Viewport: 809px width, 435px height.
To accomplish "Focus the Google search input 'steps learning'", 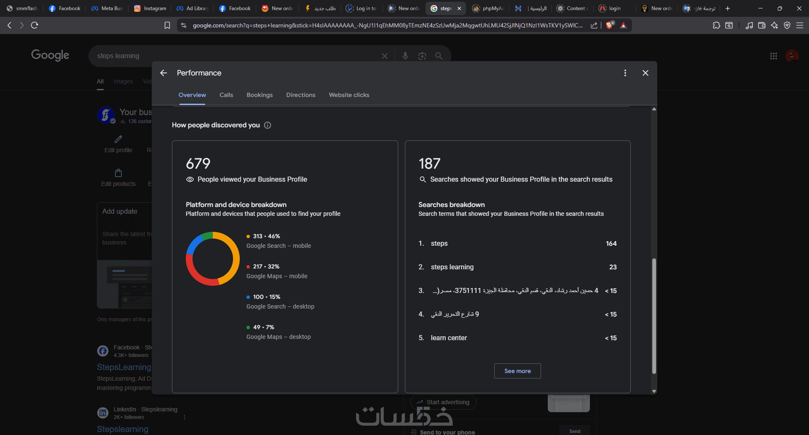I will pos(236,56).
